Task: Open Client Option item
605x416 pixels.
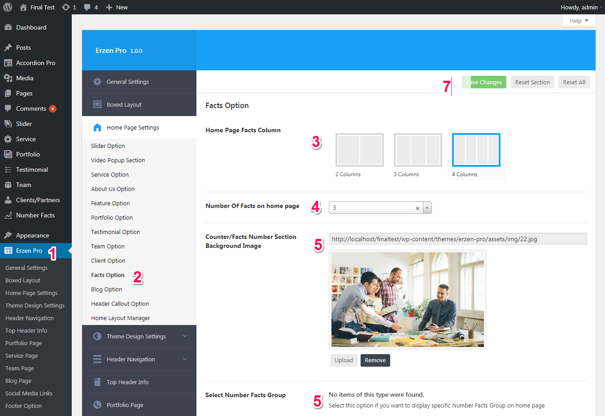Action: coord(108,260)
